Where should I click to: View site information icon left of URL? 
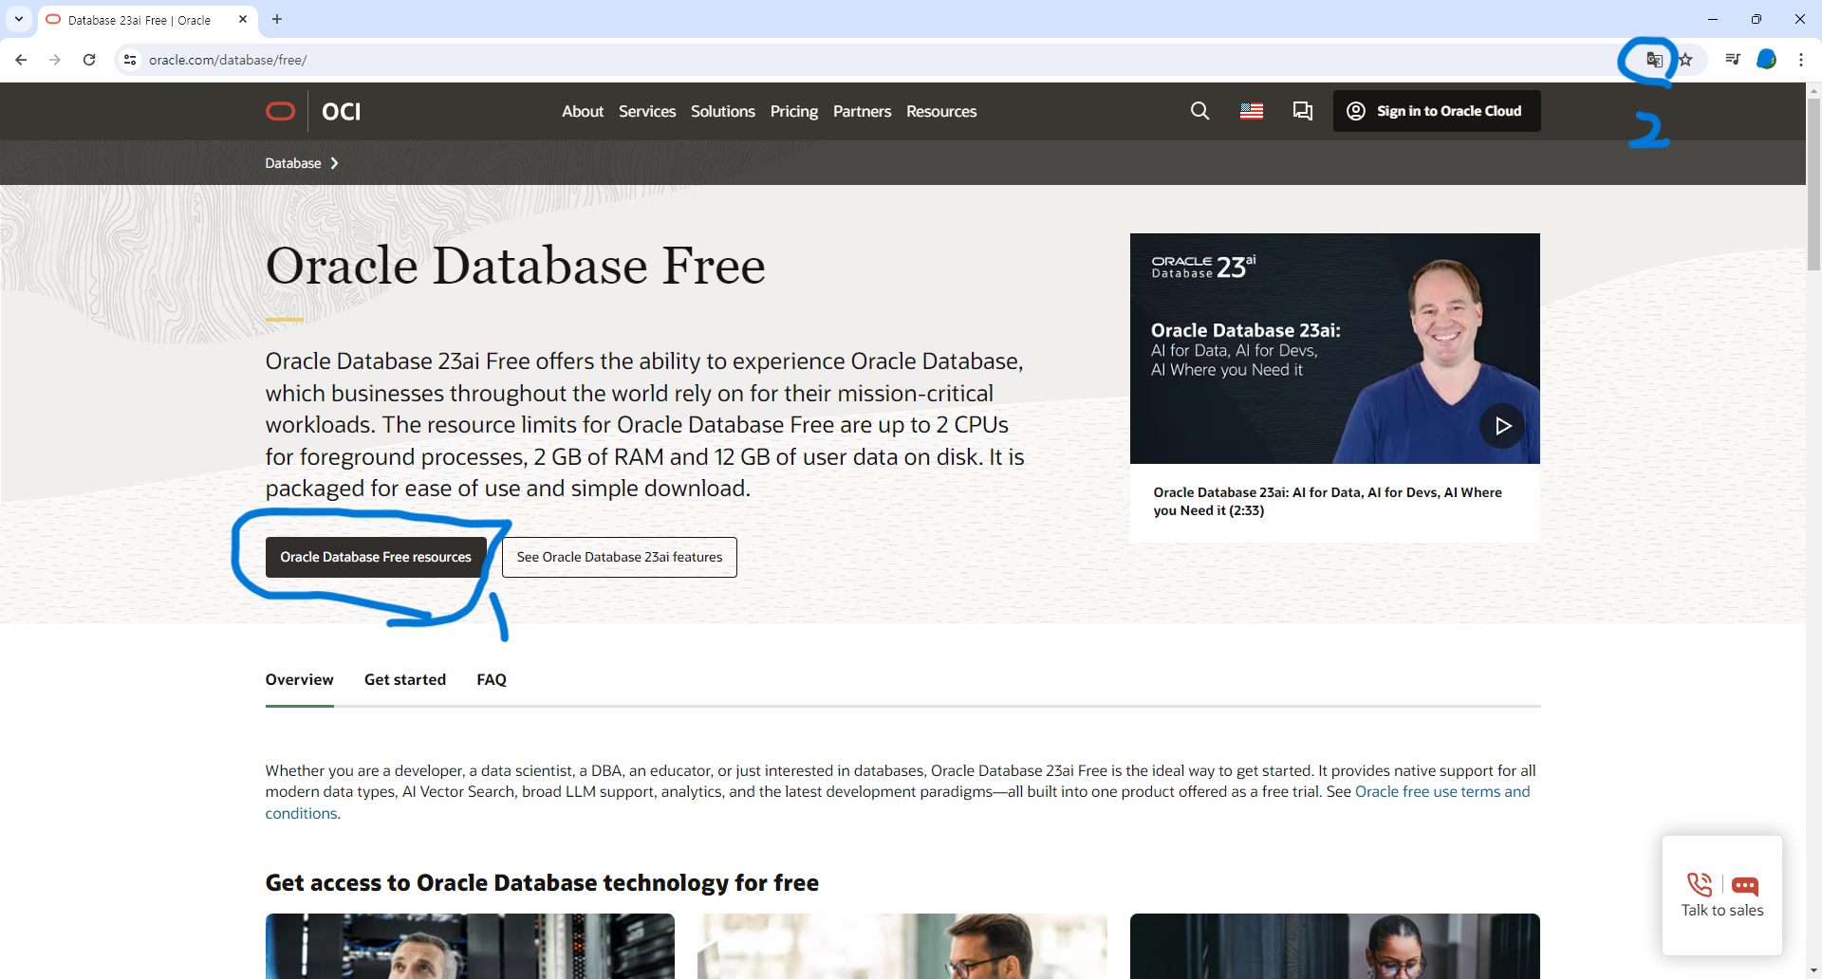pyautogui.click(x=130, y=60)
